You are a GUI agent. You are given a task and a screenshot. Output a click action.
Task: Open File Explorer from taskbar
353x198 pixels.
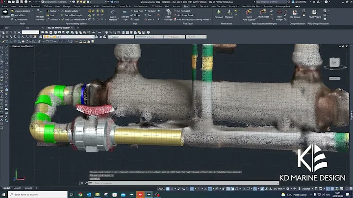click(x=98, y=195)
